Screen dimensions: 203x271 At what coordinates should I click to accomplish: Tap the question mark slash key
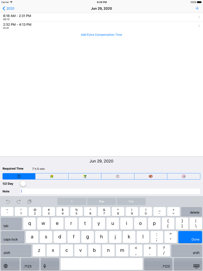(x=164, y=251)
